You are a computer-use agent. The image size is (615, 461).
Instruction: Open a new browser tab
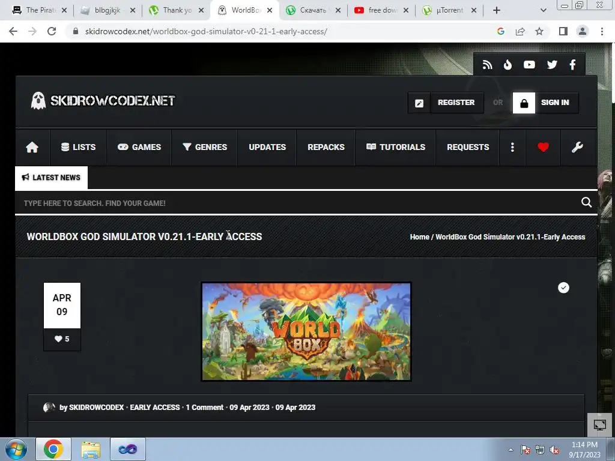coord(497,11)
